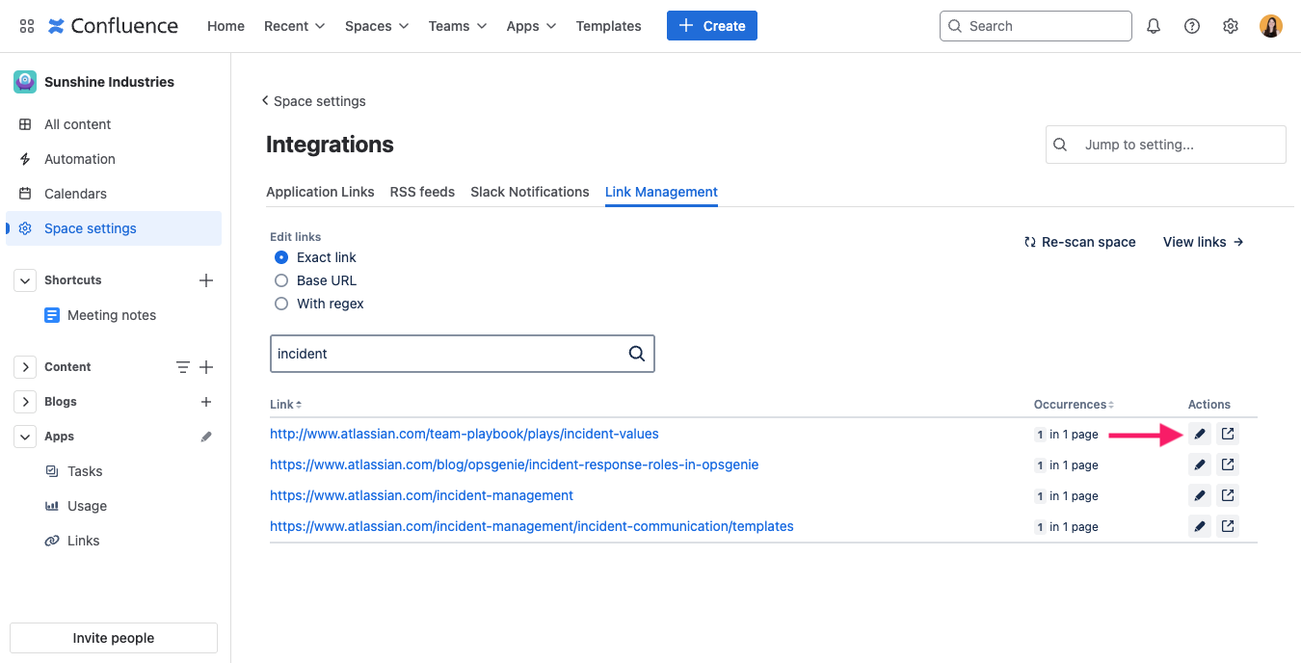Open incident-management link via its external-link icon

coord(1227,495)
